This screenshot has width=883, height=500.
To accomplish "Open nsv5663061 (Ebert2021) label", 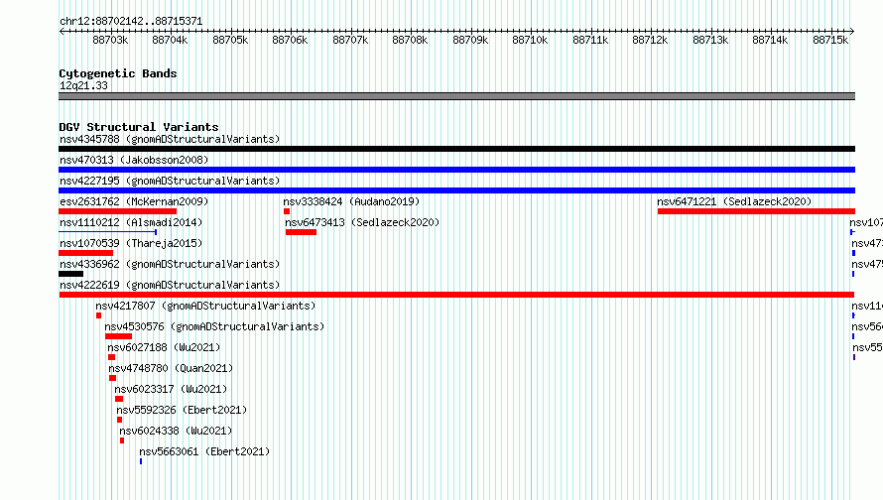I will [x=204, y=451].
